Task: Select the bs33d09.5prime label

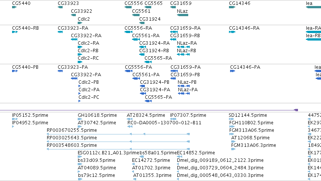Action: 97,160
